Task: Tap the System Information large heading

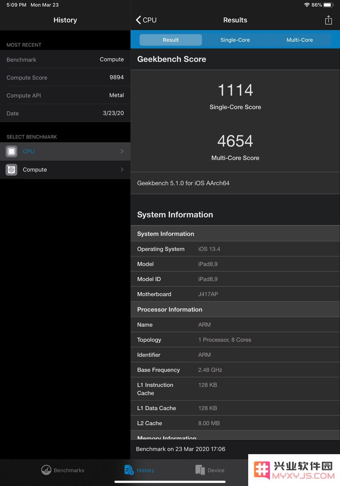Action: (x=175, y=214)
